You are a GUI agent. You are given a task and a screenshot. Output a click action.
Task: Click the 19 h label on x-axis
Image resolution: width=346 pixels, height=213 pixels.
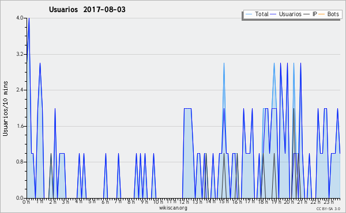tap(276, 201)
